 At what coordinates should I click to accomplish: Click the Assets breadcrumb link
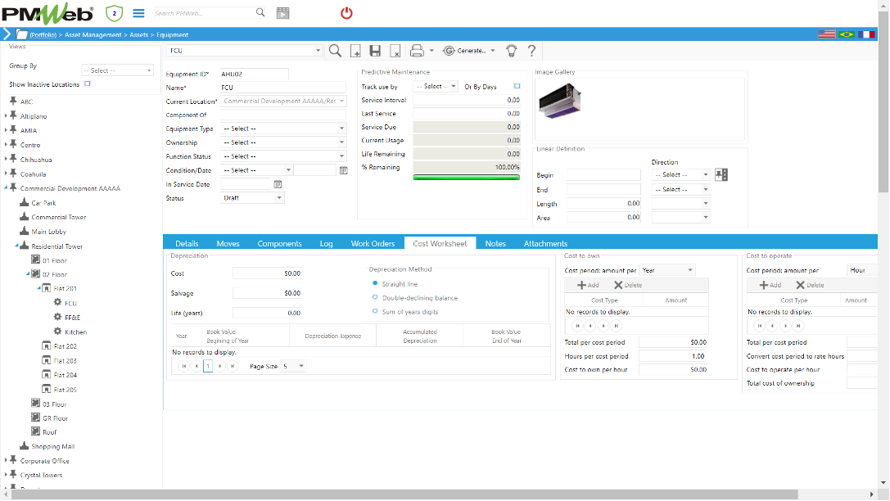[x=139, y=35]
